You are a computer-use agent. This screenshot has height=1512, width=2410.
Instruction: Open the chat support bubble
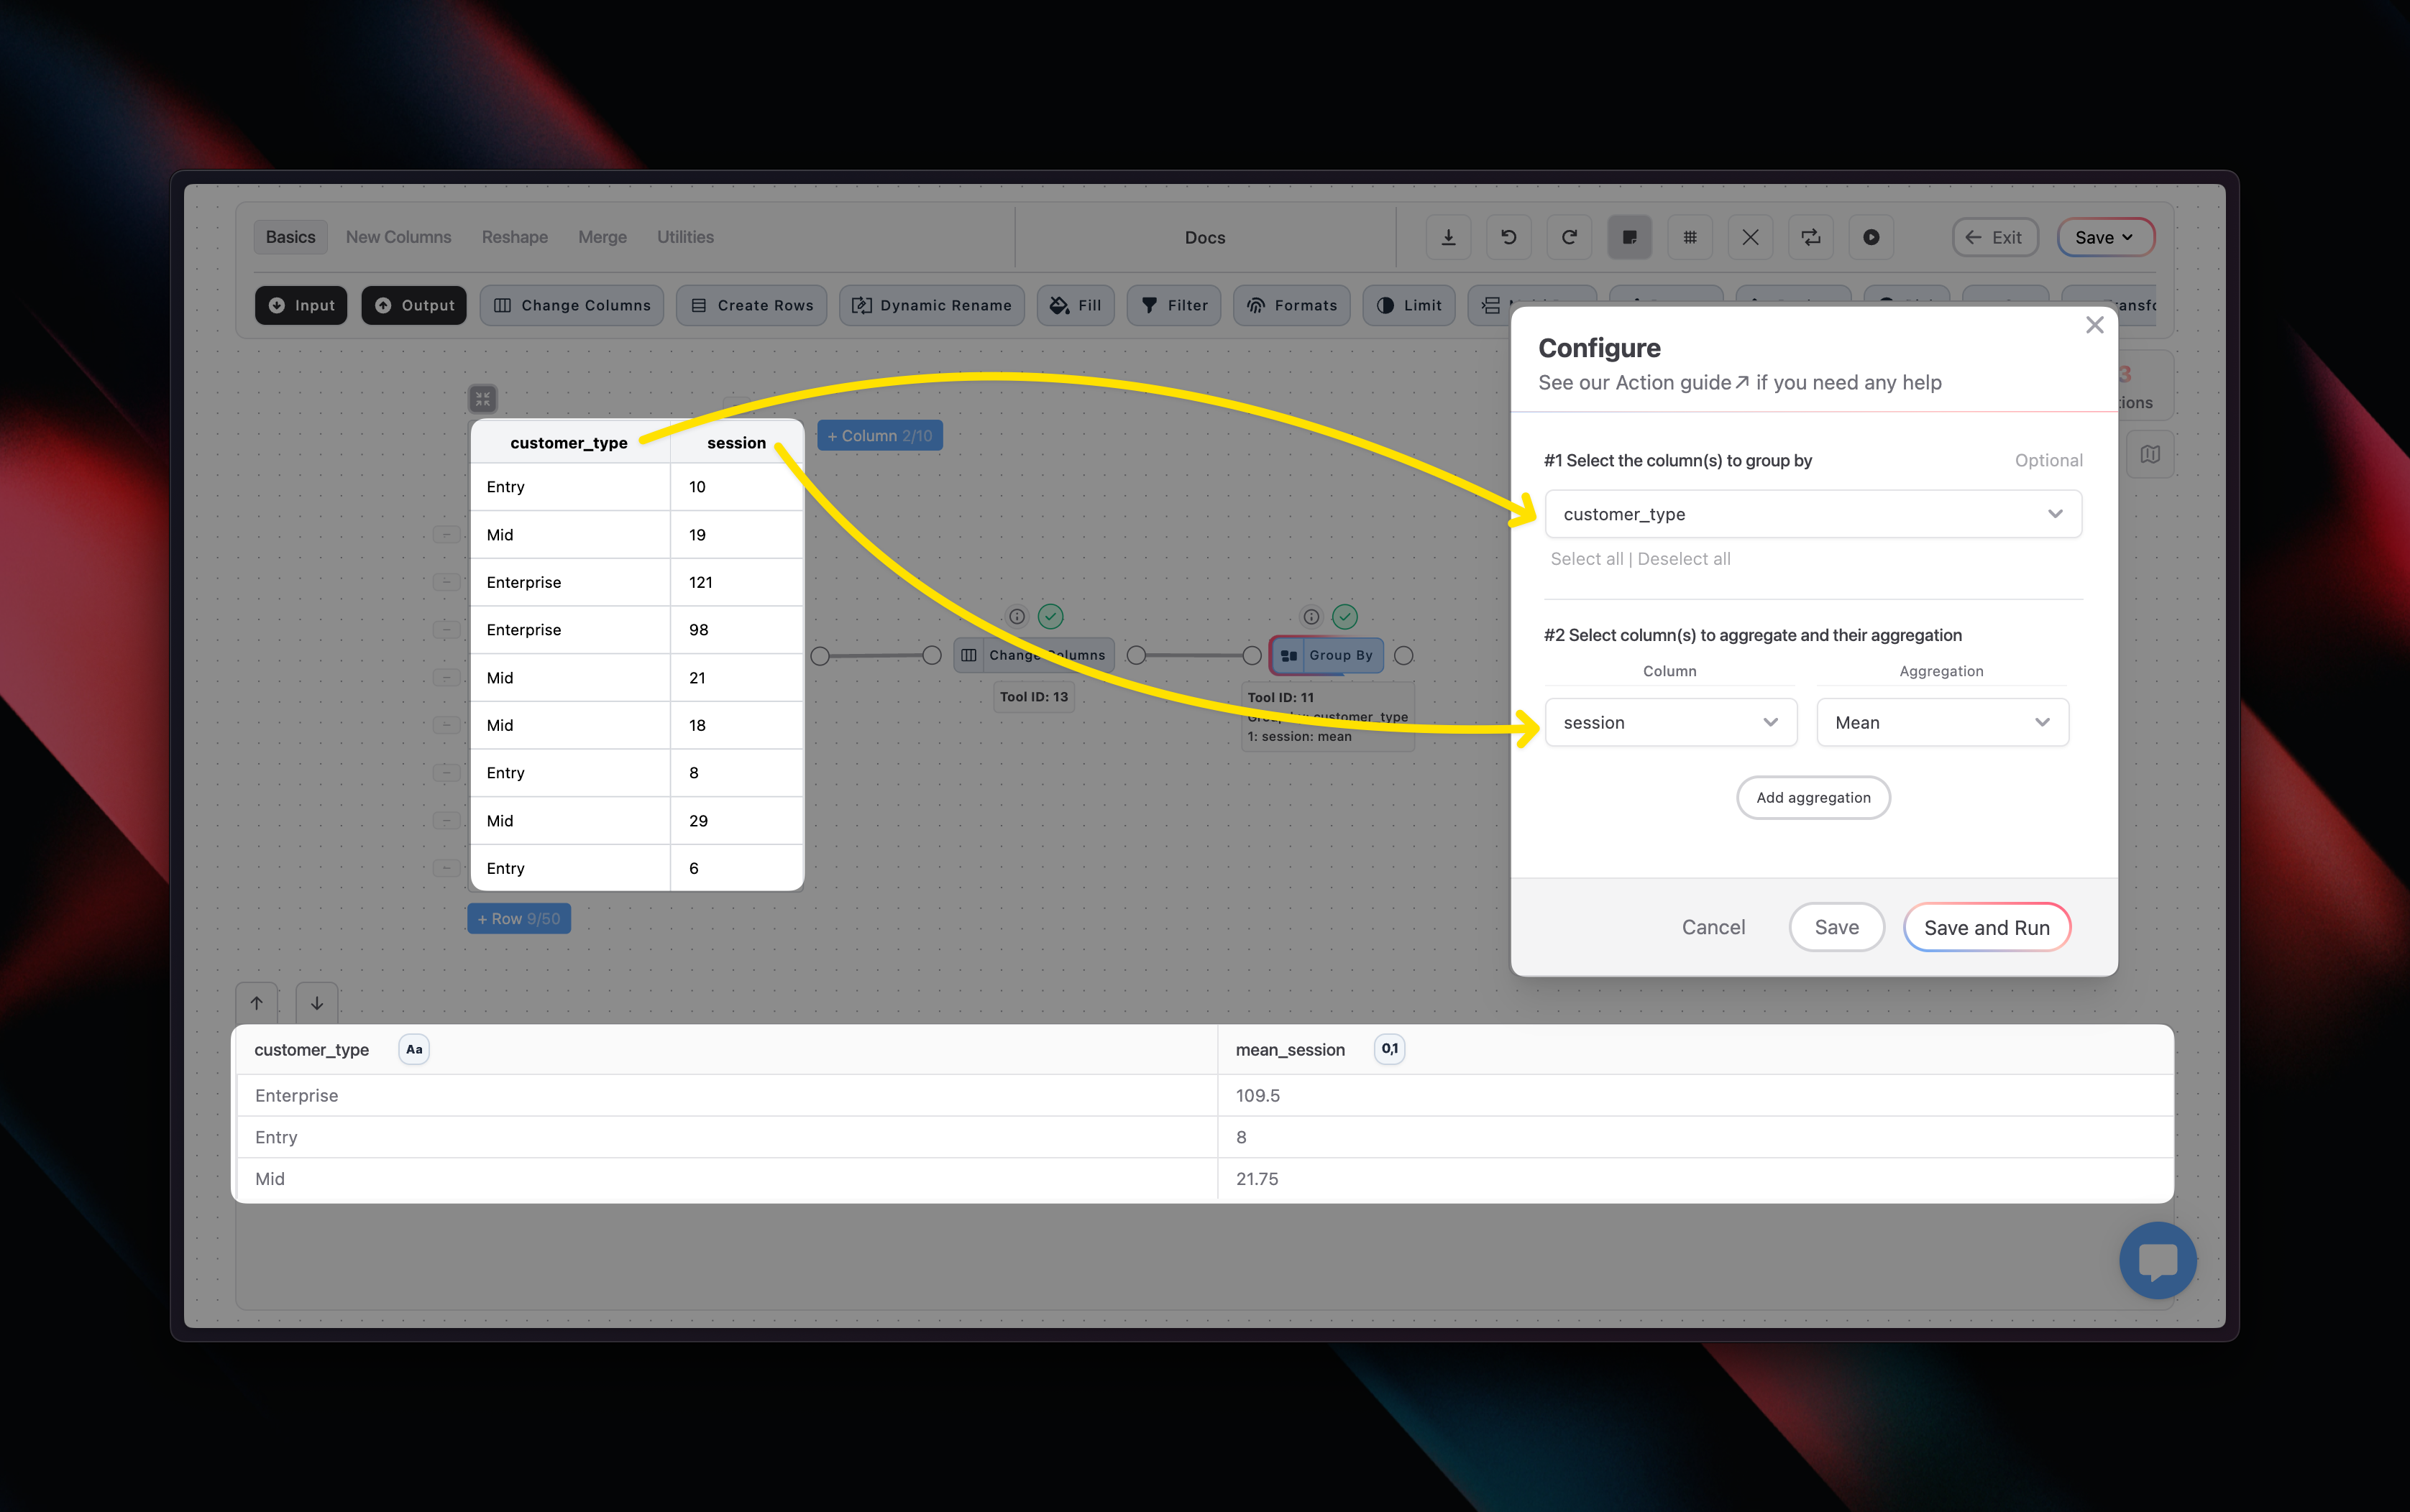click(2157, 1260)
